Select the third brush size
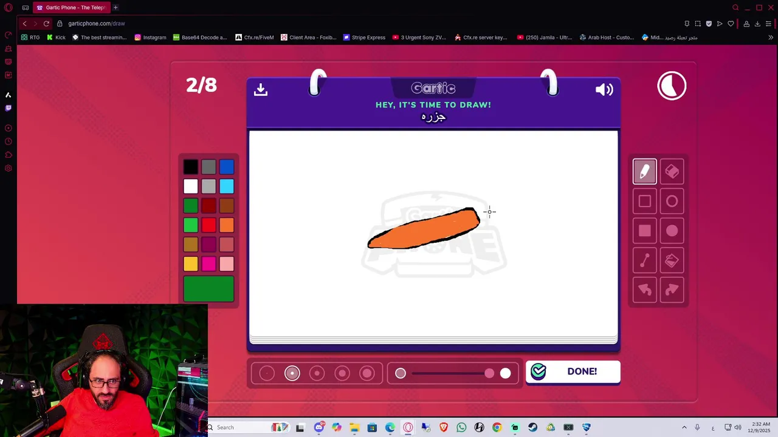This screenshot has width=778, height=437. (x=317, y=373)
